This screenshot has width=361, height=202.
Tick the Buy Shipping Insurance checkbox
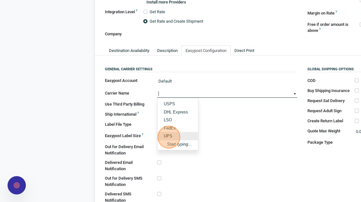point(356,91)
